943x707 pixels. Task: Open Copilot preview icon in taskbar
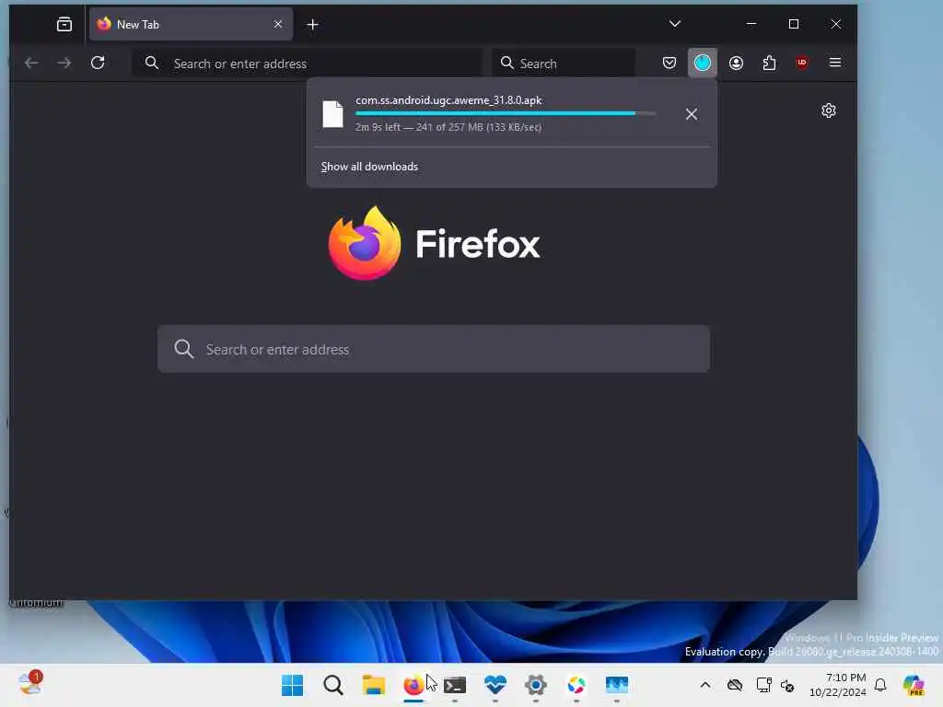[914, 685]
